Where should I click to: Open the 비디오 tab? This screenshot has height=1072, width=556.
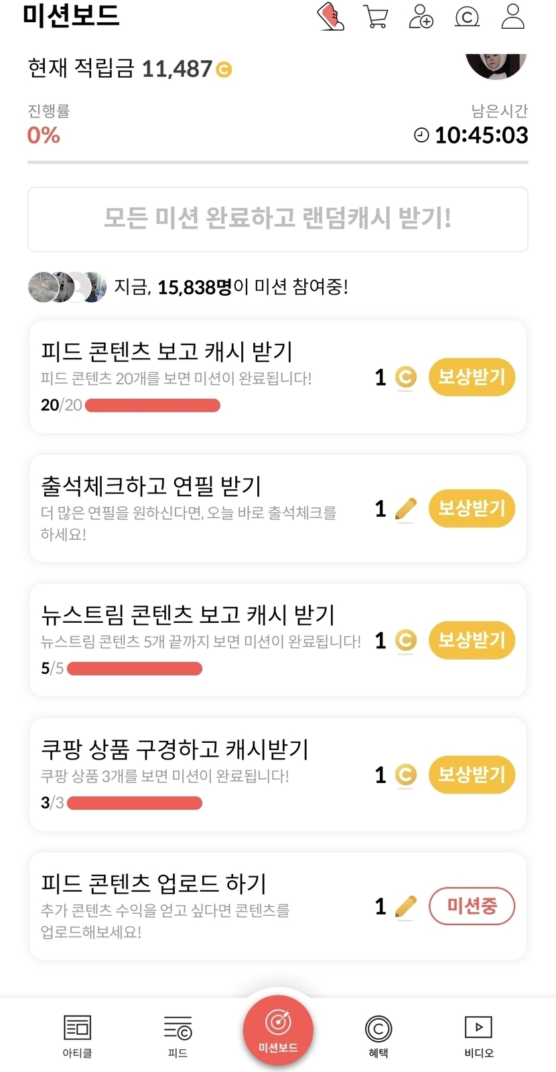[x=478, y=1036]
